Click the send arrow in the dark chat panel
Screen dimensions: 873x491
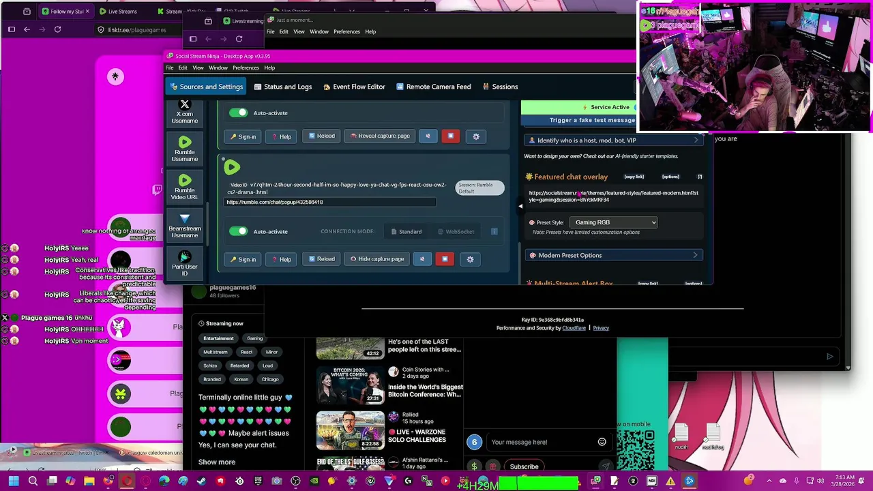coord(829,357)
